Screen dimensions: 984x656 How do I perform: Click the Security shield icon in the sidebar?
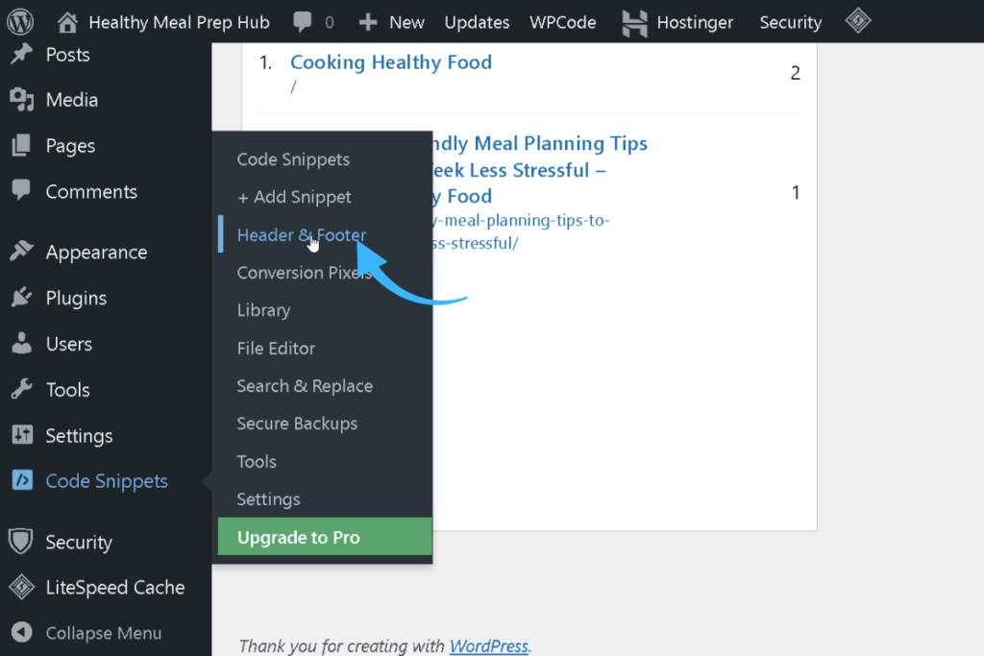coord(21,542)
